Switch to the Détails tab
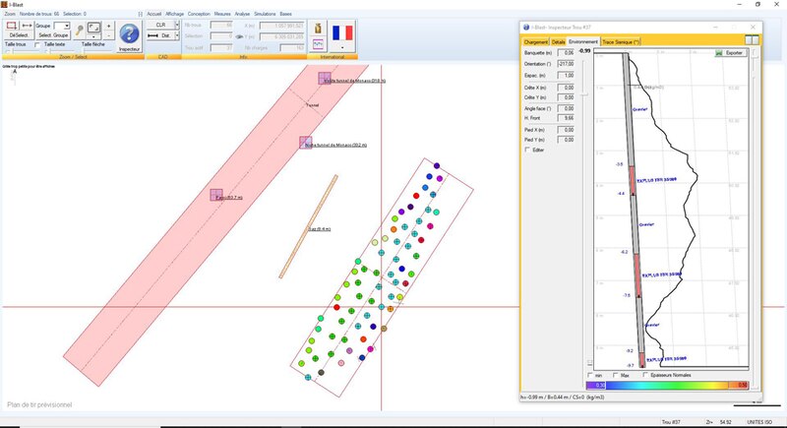The width and height of the screenshot is (787, 428). (x=558, y=42)
